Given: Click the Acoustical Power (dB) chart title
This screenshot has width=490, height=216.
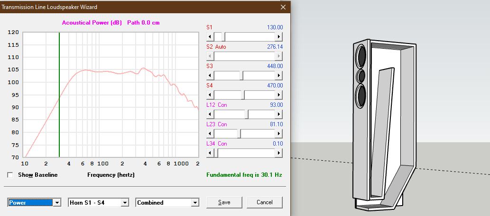Looking at the screenshot, I should tap(92, 23).
